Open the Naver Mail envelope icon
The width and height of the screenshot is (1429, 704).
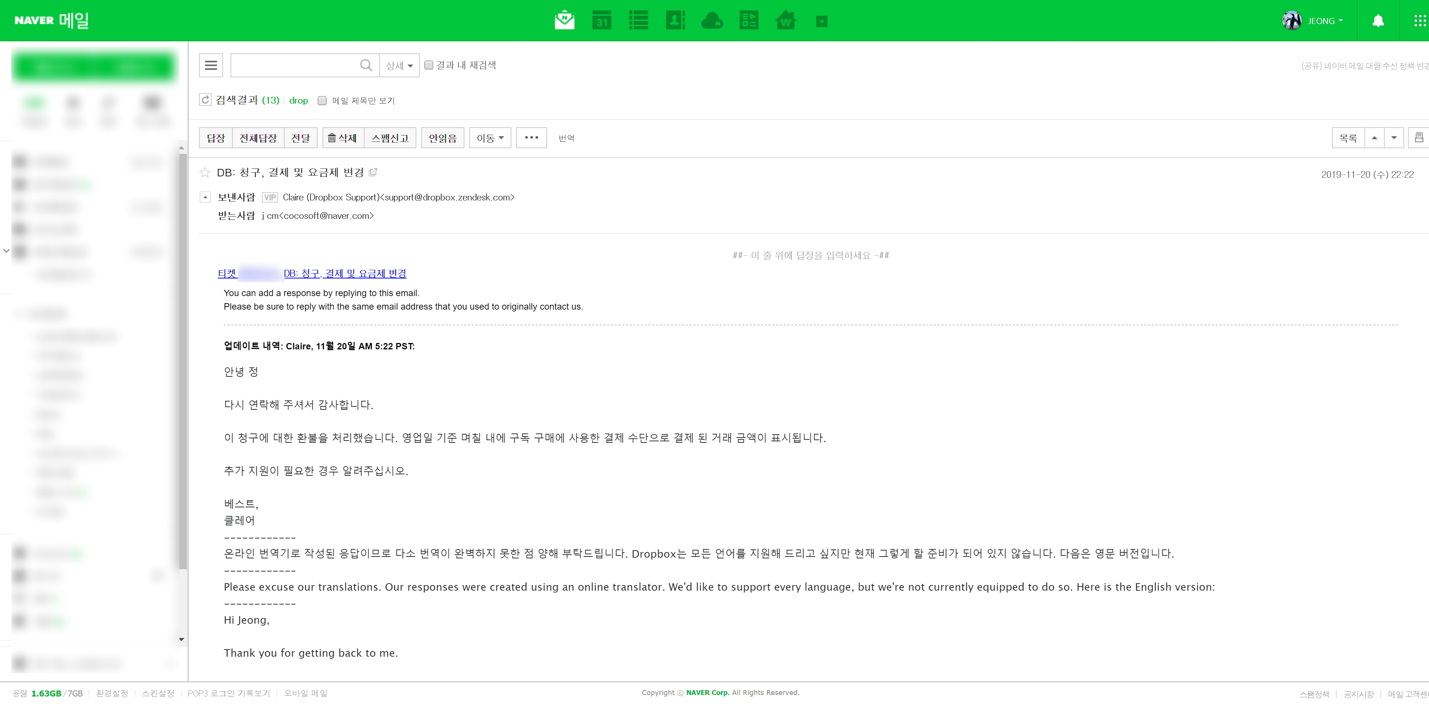pos(564,21)
